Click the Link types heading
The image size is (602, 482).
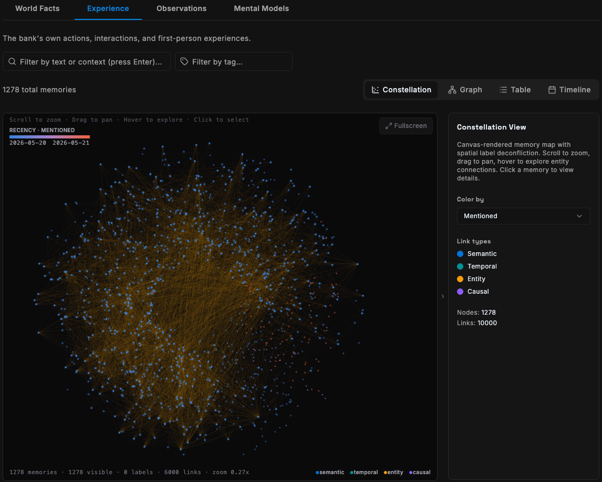tap(474, 241)
